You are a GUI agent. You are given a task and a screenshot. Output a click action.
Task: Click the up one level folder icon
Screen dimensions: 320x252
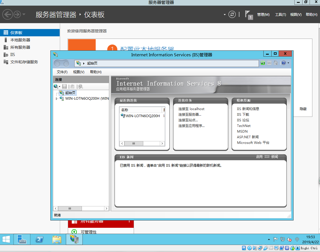72,86
